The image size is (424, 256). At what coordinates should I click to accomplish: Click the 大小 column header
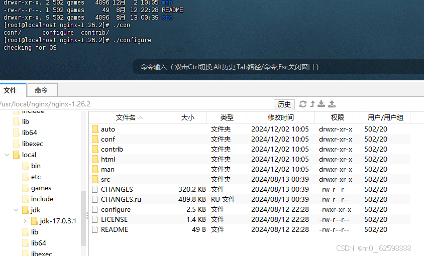coord(188,117)
